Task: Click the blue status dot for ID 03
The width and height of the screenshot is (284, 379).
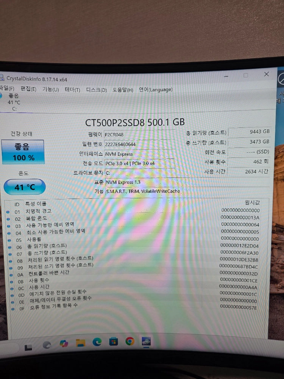Action: click(9, 226)
